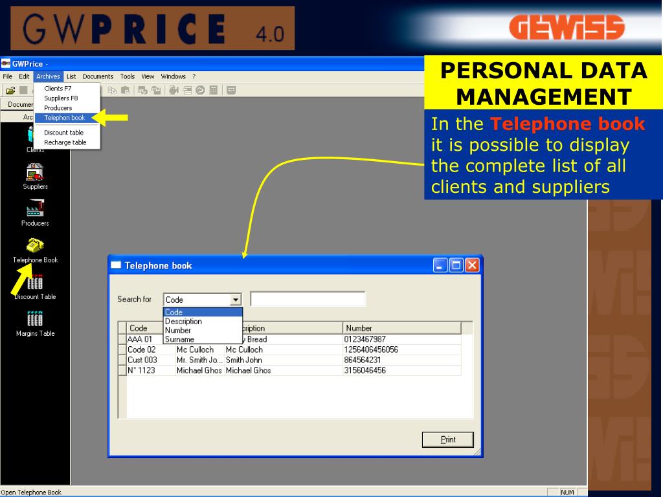The height and width of the screenshot is (497, 663).
Task: Click the copy icon in the toolbar
Action: (x=112, y=91)
